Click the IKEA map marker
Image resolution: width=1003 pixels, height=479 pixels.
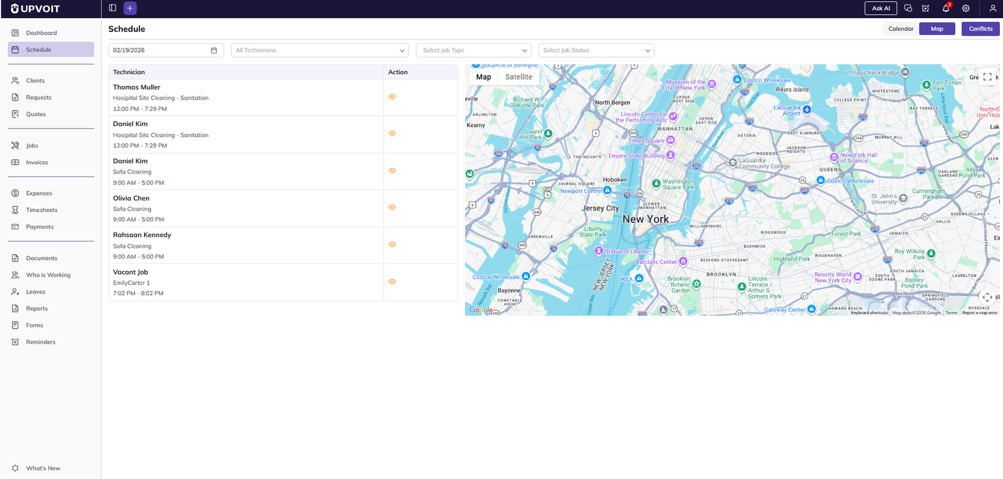tap(639, 278)
